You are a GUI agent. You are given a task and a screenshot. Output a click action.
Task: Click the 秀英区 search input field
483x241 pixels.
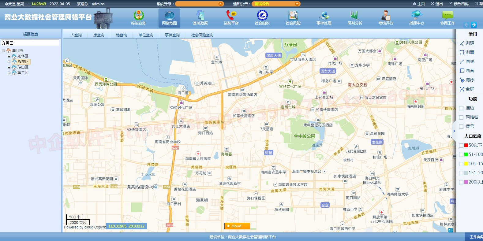[x=30, y=43]
